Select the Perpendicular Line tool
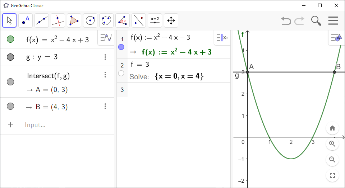The width and height of the screenshot is (345, 188). tap(58, 20)
